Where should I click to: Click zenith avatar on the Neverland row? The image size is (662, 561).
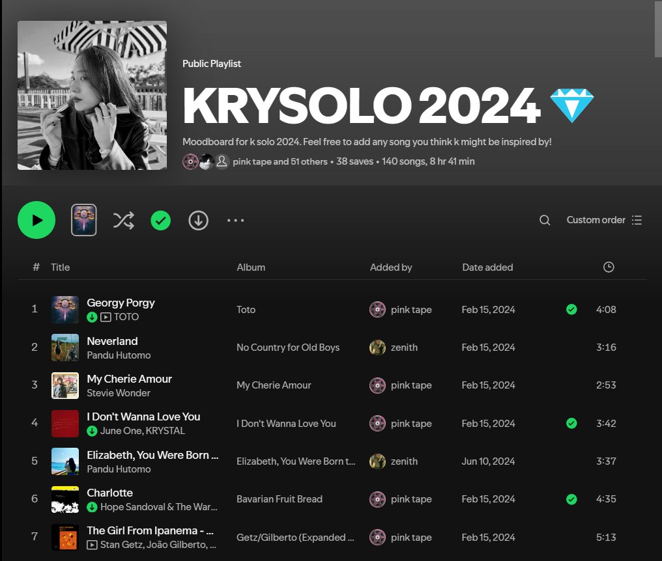(x=377, y=348)
